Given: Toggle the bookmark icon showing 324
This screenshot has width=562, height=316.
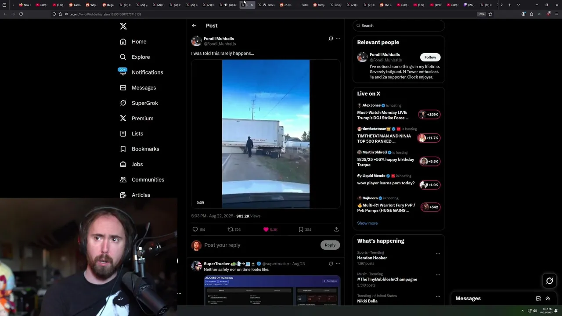Looking at the screenshot, I should [301, 230].
